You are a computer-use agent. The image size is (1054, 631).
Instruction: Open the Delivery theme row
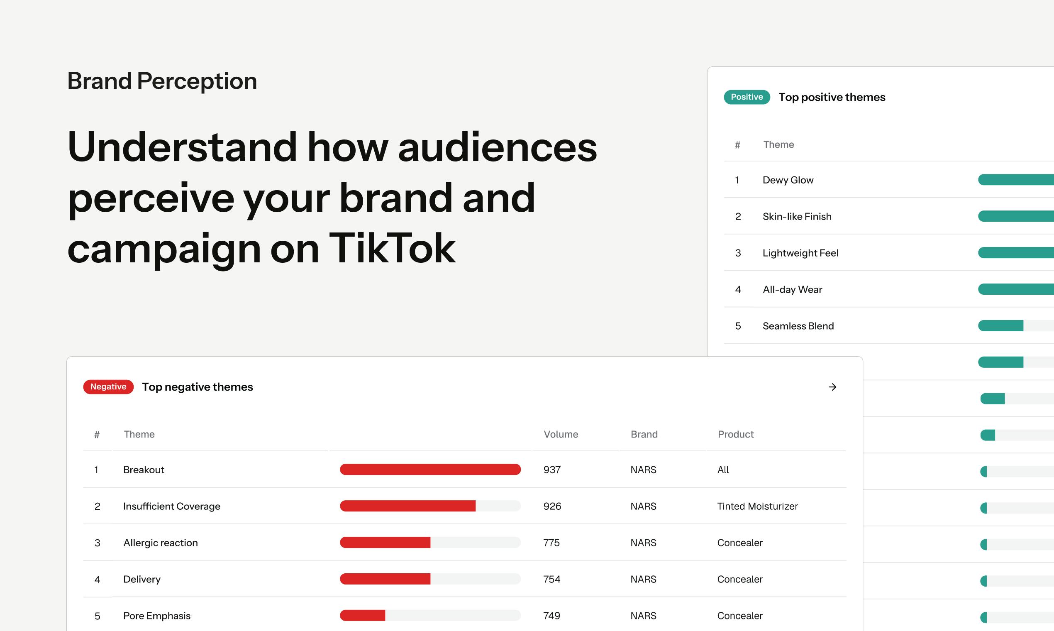coord(464,580)
